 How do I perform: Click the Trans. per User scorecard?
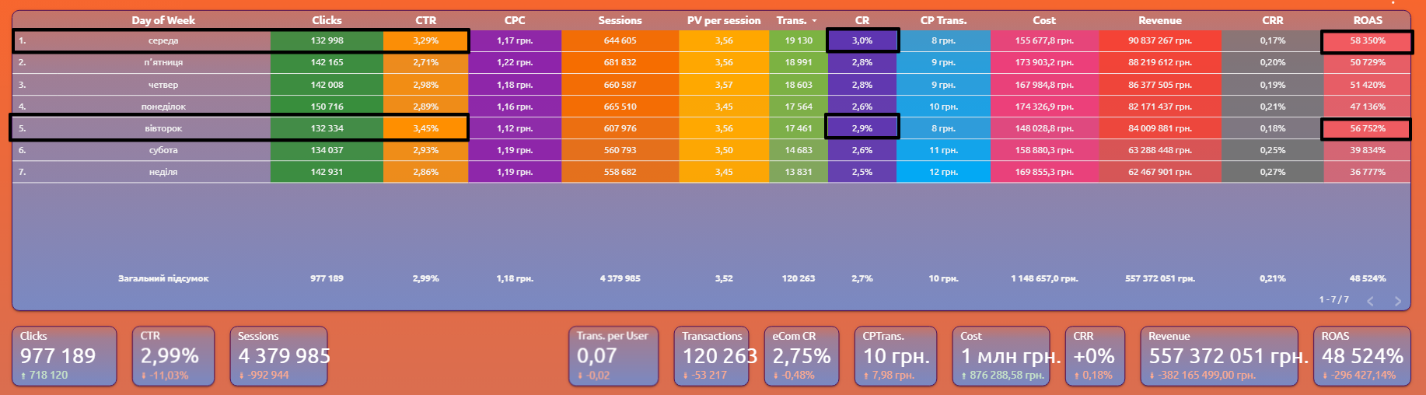(613, 356)
